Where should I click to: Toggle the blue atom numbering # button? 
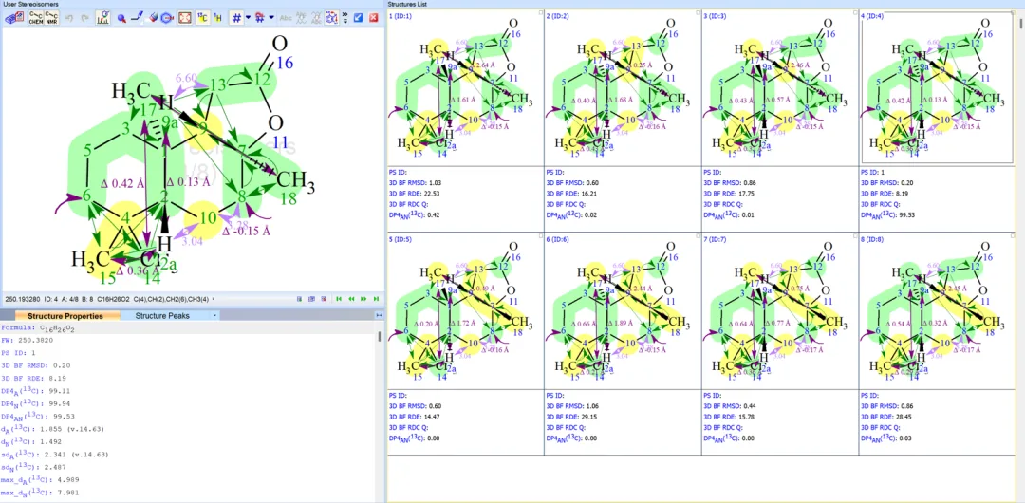(x=236, y=18)
